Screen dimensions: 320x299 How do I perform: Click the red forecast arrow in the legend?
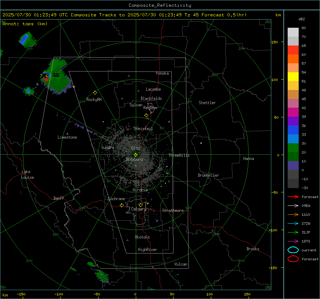click(293, 197)
